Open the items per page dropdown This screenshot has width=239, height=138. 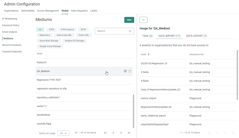click(63, 133)
